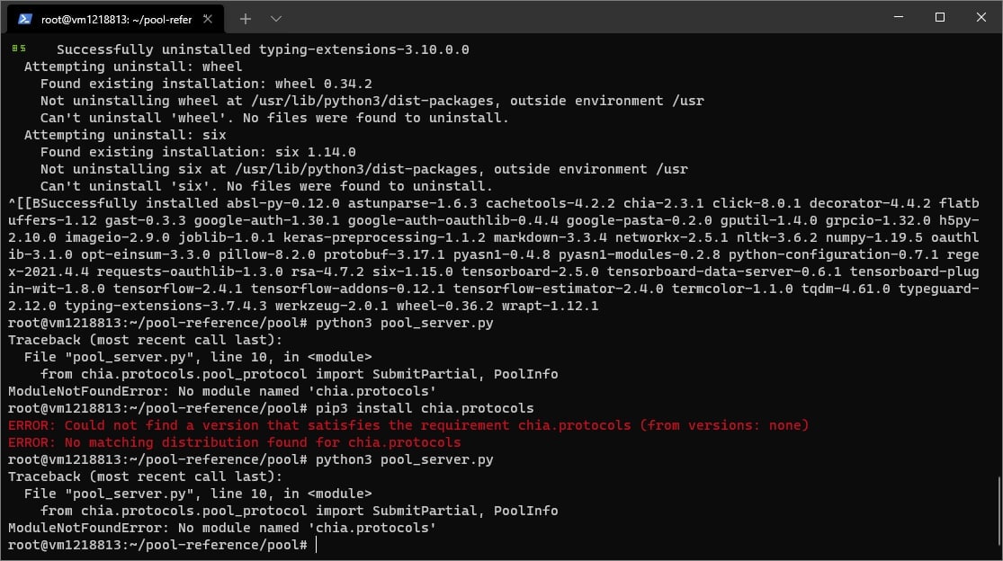Image resolution: width=1003 pixels, height=561 pixels.
Task: Open the new tab profile dropdown
Action: coord(275,19)
